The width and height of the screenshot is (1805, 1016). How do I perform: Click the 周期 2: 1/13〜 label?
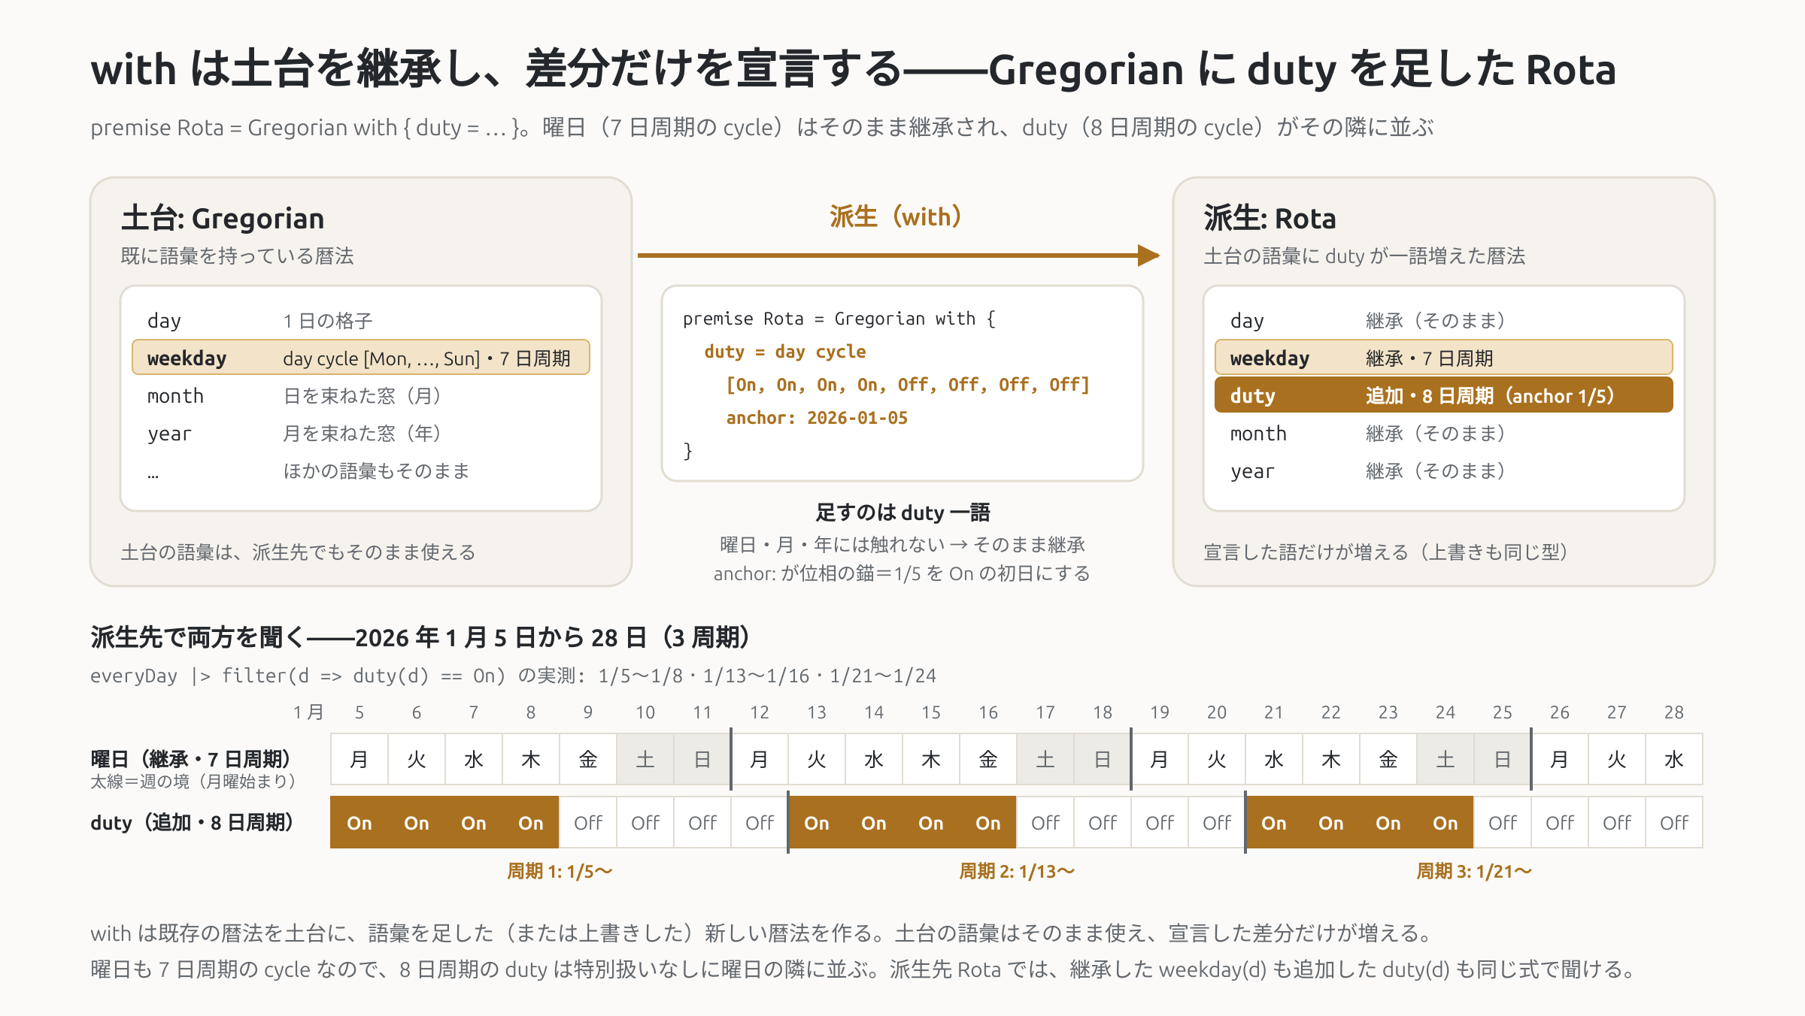(1017, 871)
